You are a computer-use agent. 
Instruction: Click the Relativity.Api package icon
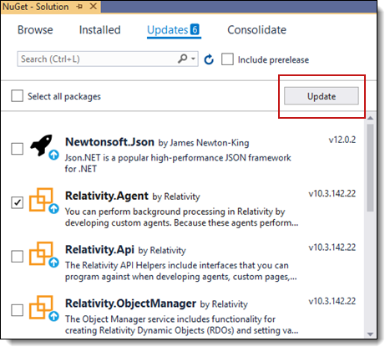click(41, 253)
